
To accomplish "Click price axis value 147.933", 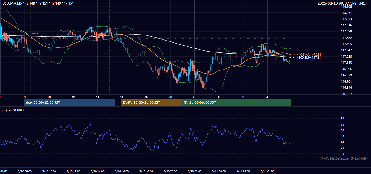I will click(346, 19).
